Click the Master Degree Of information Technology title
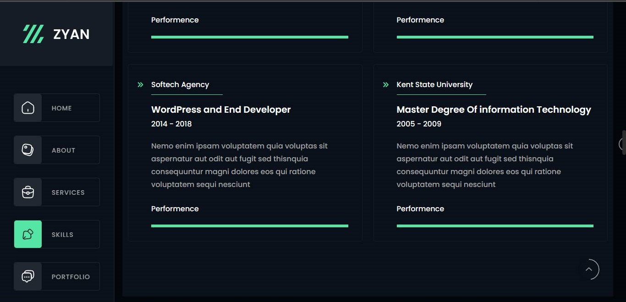The width and height of the screenshot is (626, 302). 494,110
